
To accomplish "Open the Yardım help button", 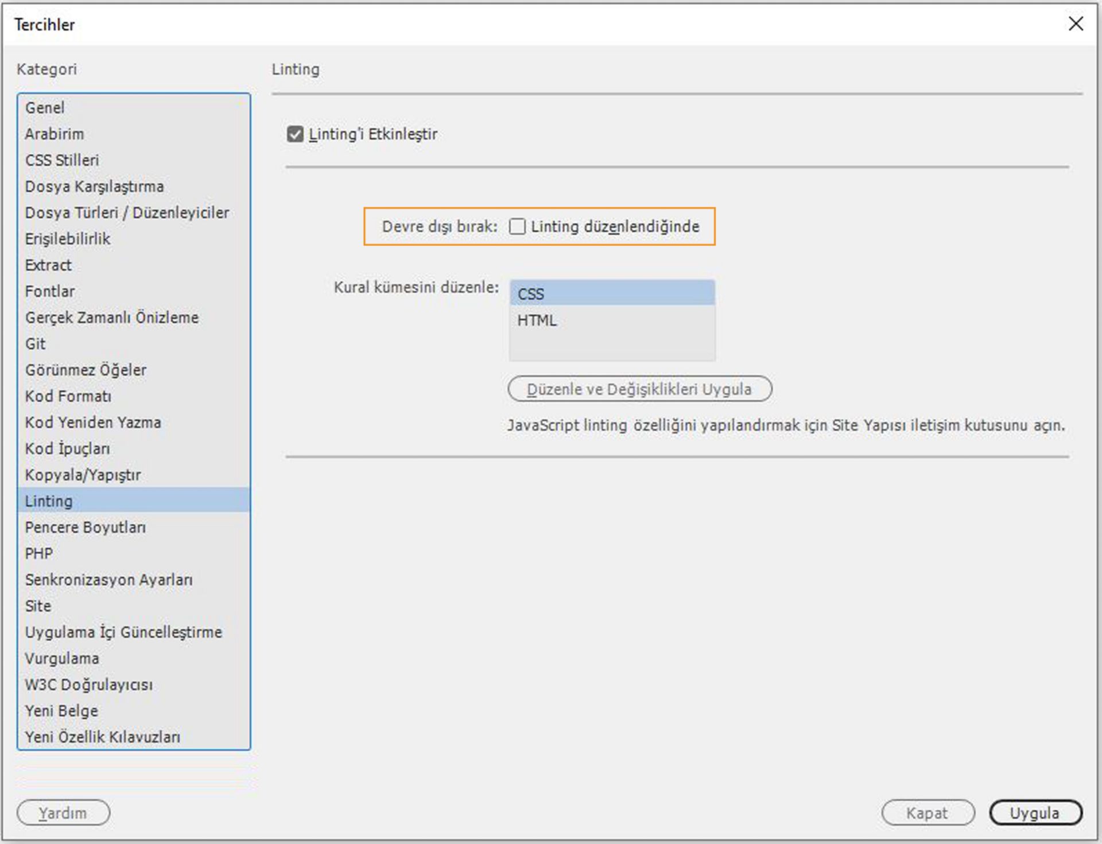I will click(x=63, y=813).
